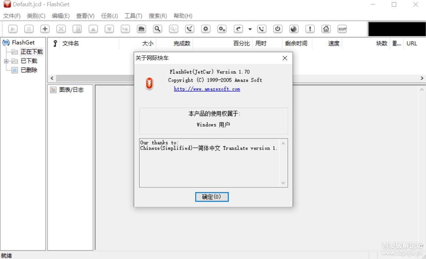This screenshot has width=426, height=259.
Task: Click the FlashGet logo in about dialog
Action: click(149, 84)
